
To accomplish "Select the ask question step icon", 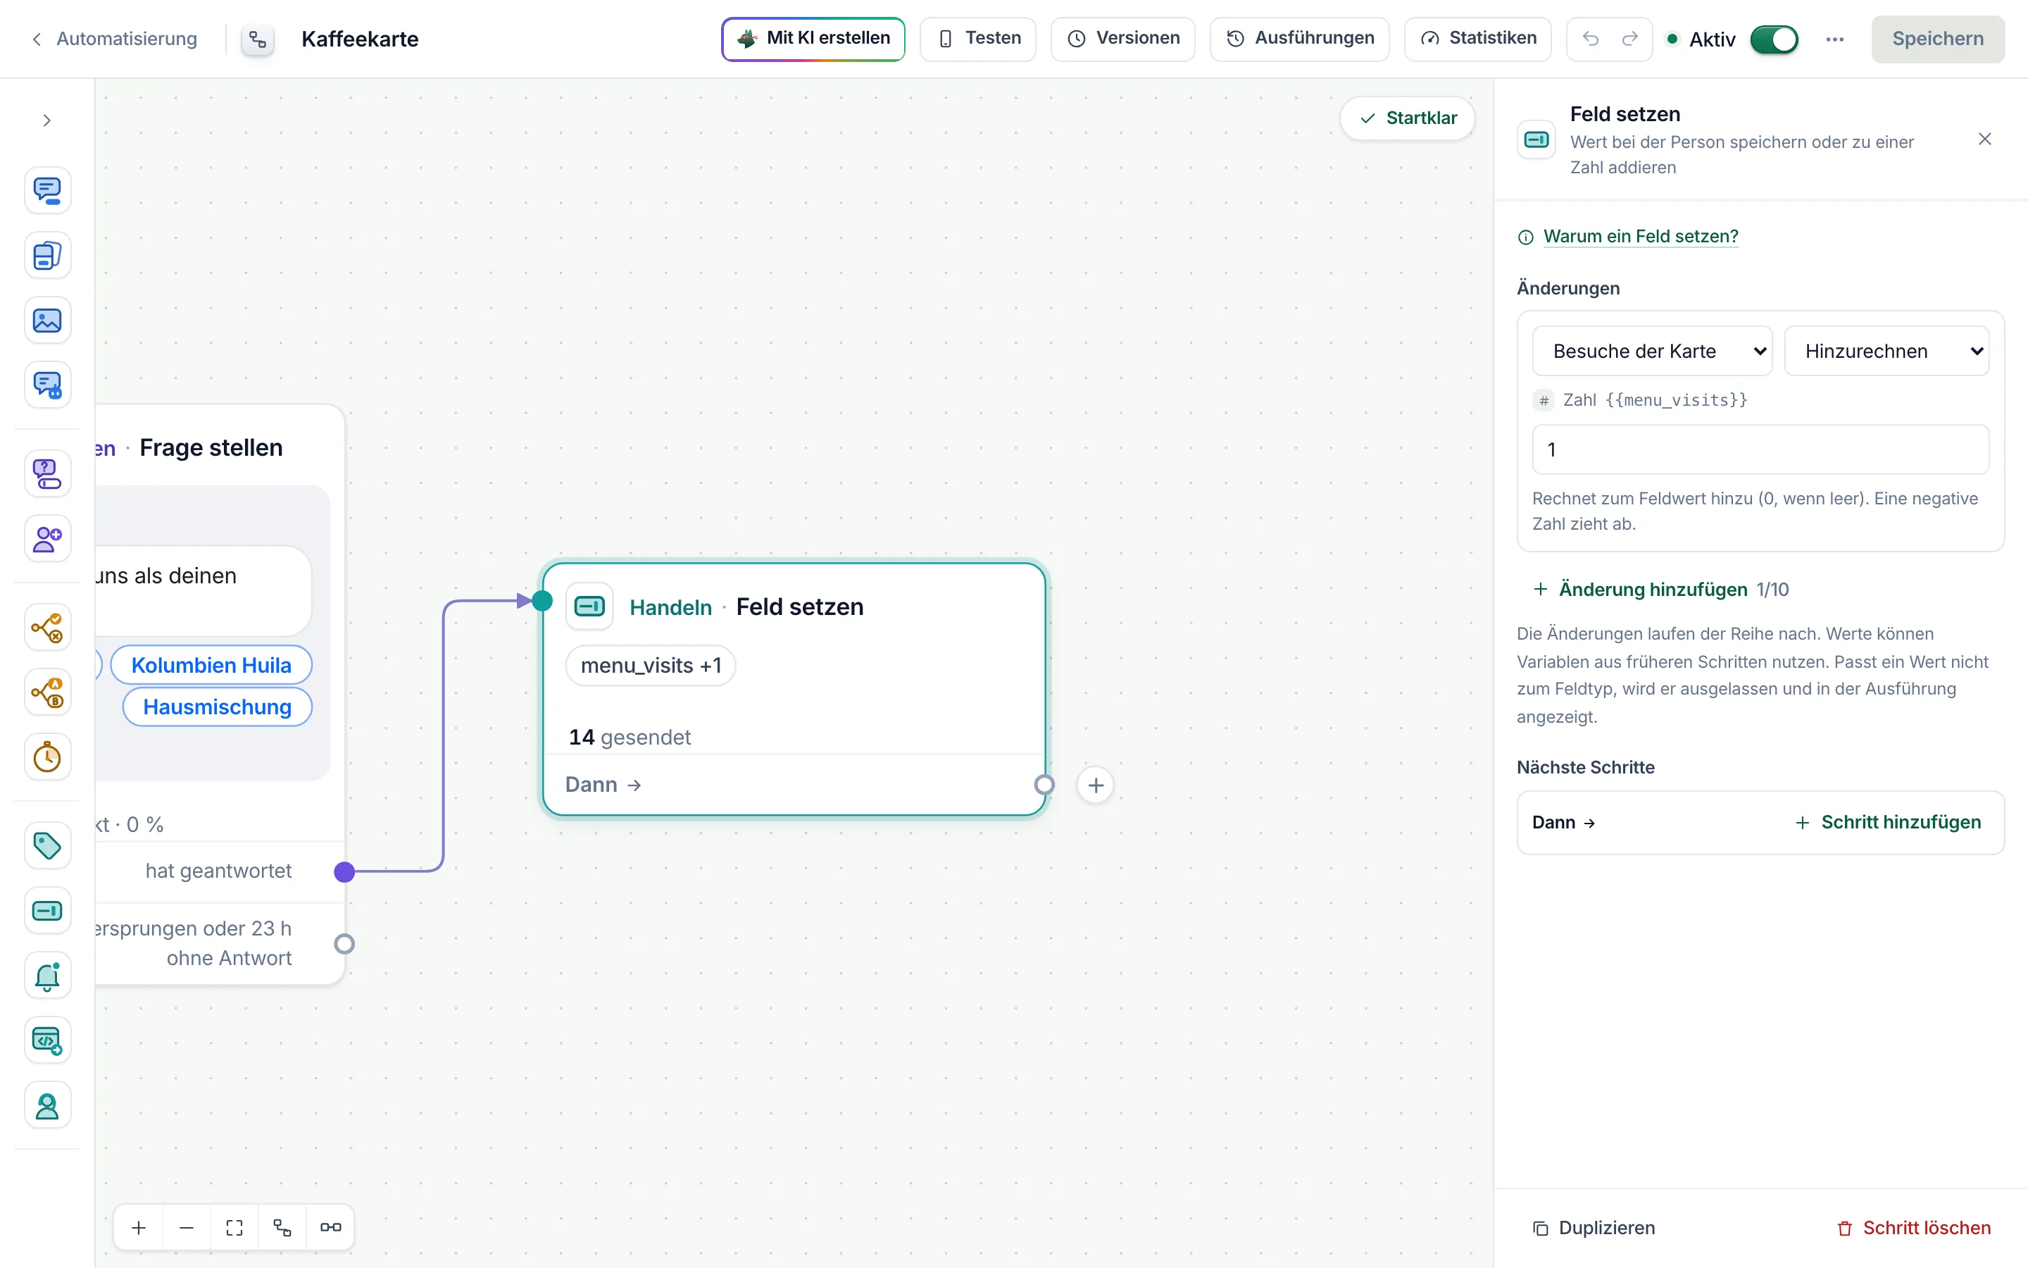I will (47, 474).
